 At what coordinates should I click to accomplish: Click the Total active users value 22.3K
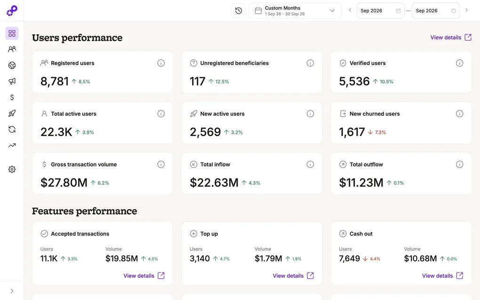[x=56, y=132]
